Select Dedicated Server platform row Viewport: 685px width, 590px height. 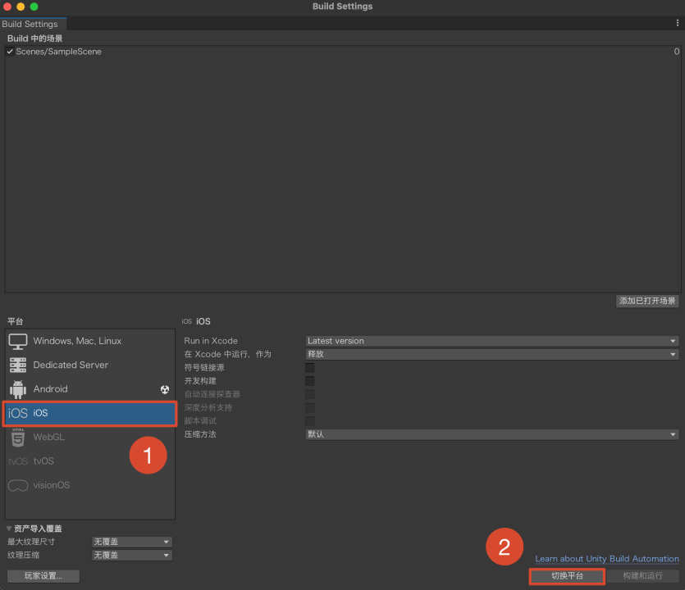coord(90,365)
